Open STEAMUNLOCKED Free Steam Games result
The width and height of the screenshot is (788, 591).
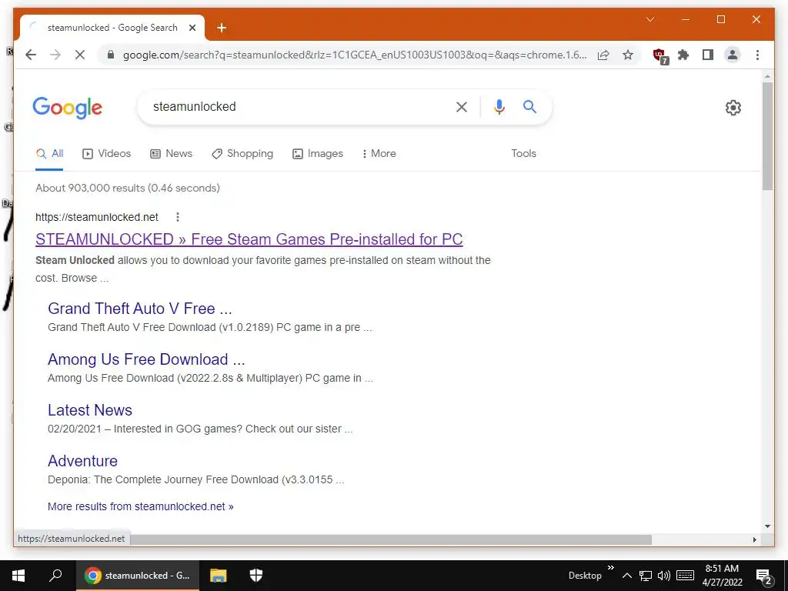coord(249,239)
